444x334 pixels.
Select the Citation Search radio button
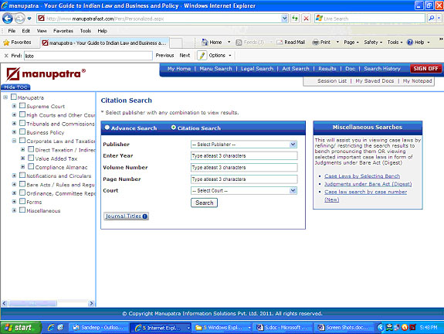[x=173, y=128]
